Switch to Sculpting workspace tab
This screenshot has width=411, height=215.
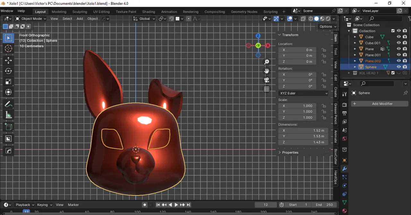point(80,12)
